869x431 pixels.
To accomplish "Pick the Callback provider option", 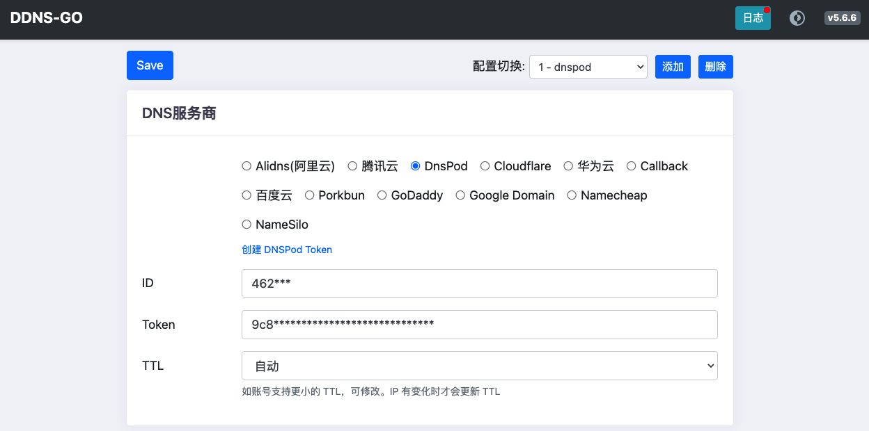I will click(631, 166).
